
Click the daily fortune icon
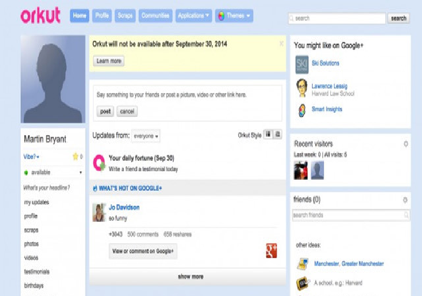point(99,163)
